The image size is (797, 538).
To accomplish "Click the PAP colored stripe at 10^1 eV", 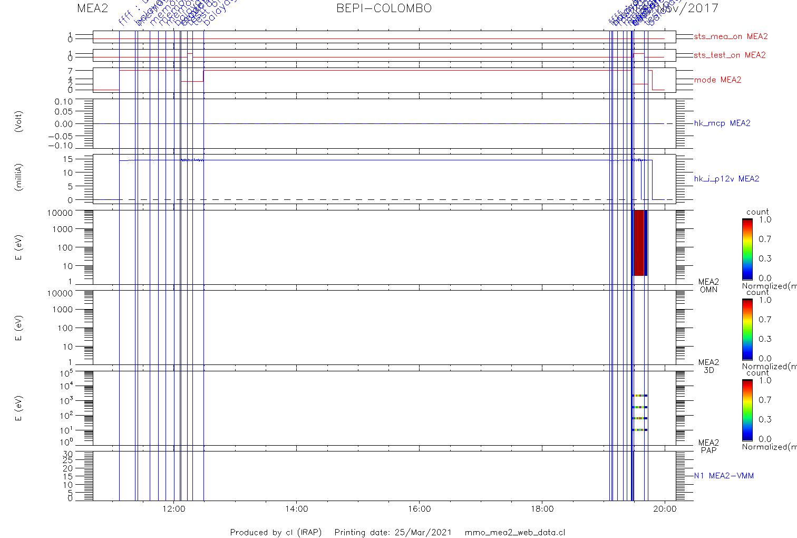I will [640, 430].
